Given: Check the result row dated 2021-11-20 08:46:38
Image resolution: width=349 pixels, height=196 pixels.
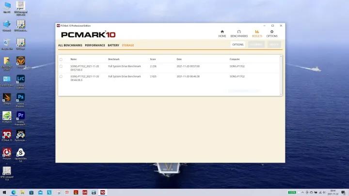Looking at the screenshot, I should click(61, 76).
